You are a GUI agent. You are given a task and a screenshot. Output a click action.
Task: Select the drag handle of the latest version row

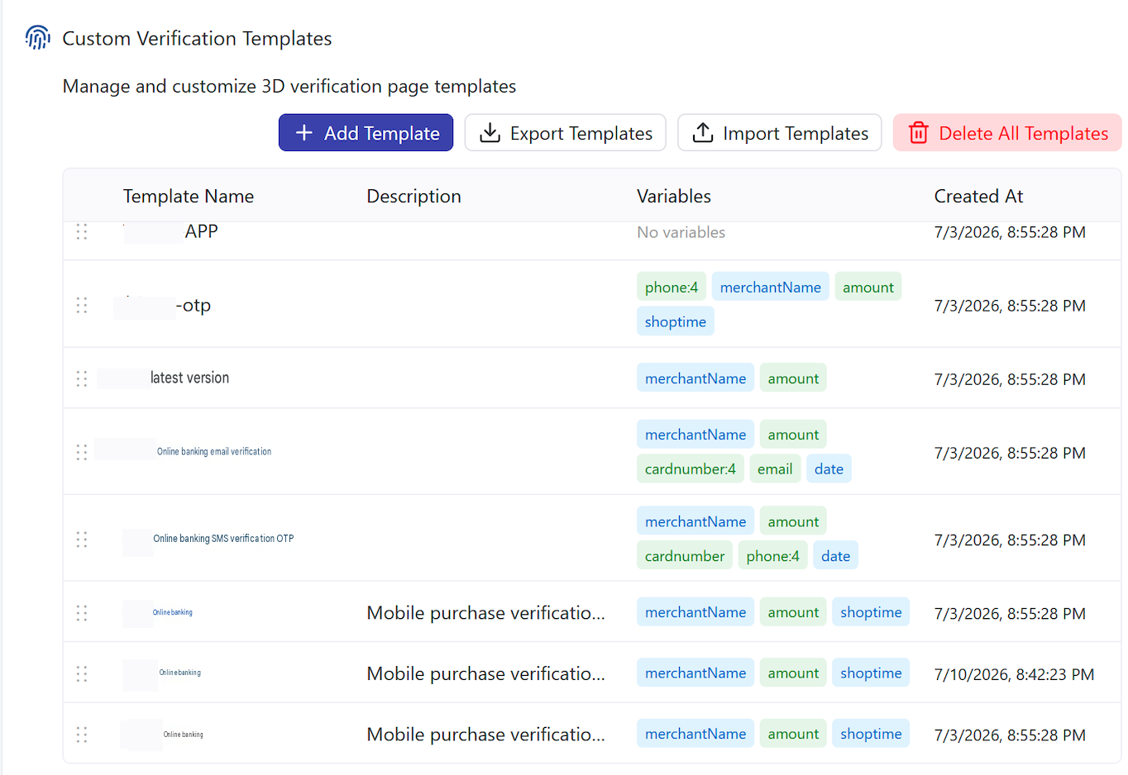pyautogui.click(x=82, y=378)
